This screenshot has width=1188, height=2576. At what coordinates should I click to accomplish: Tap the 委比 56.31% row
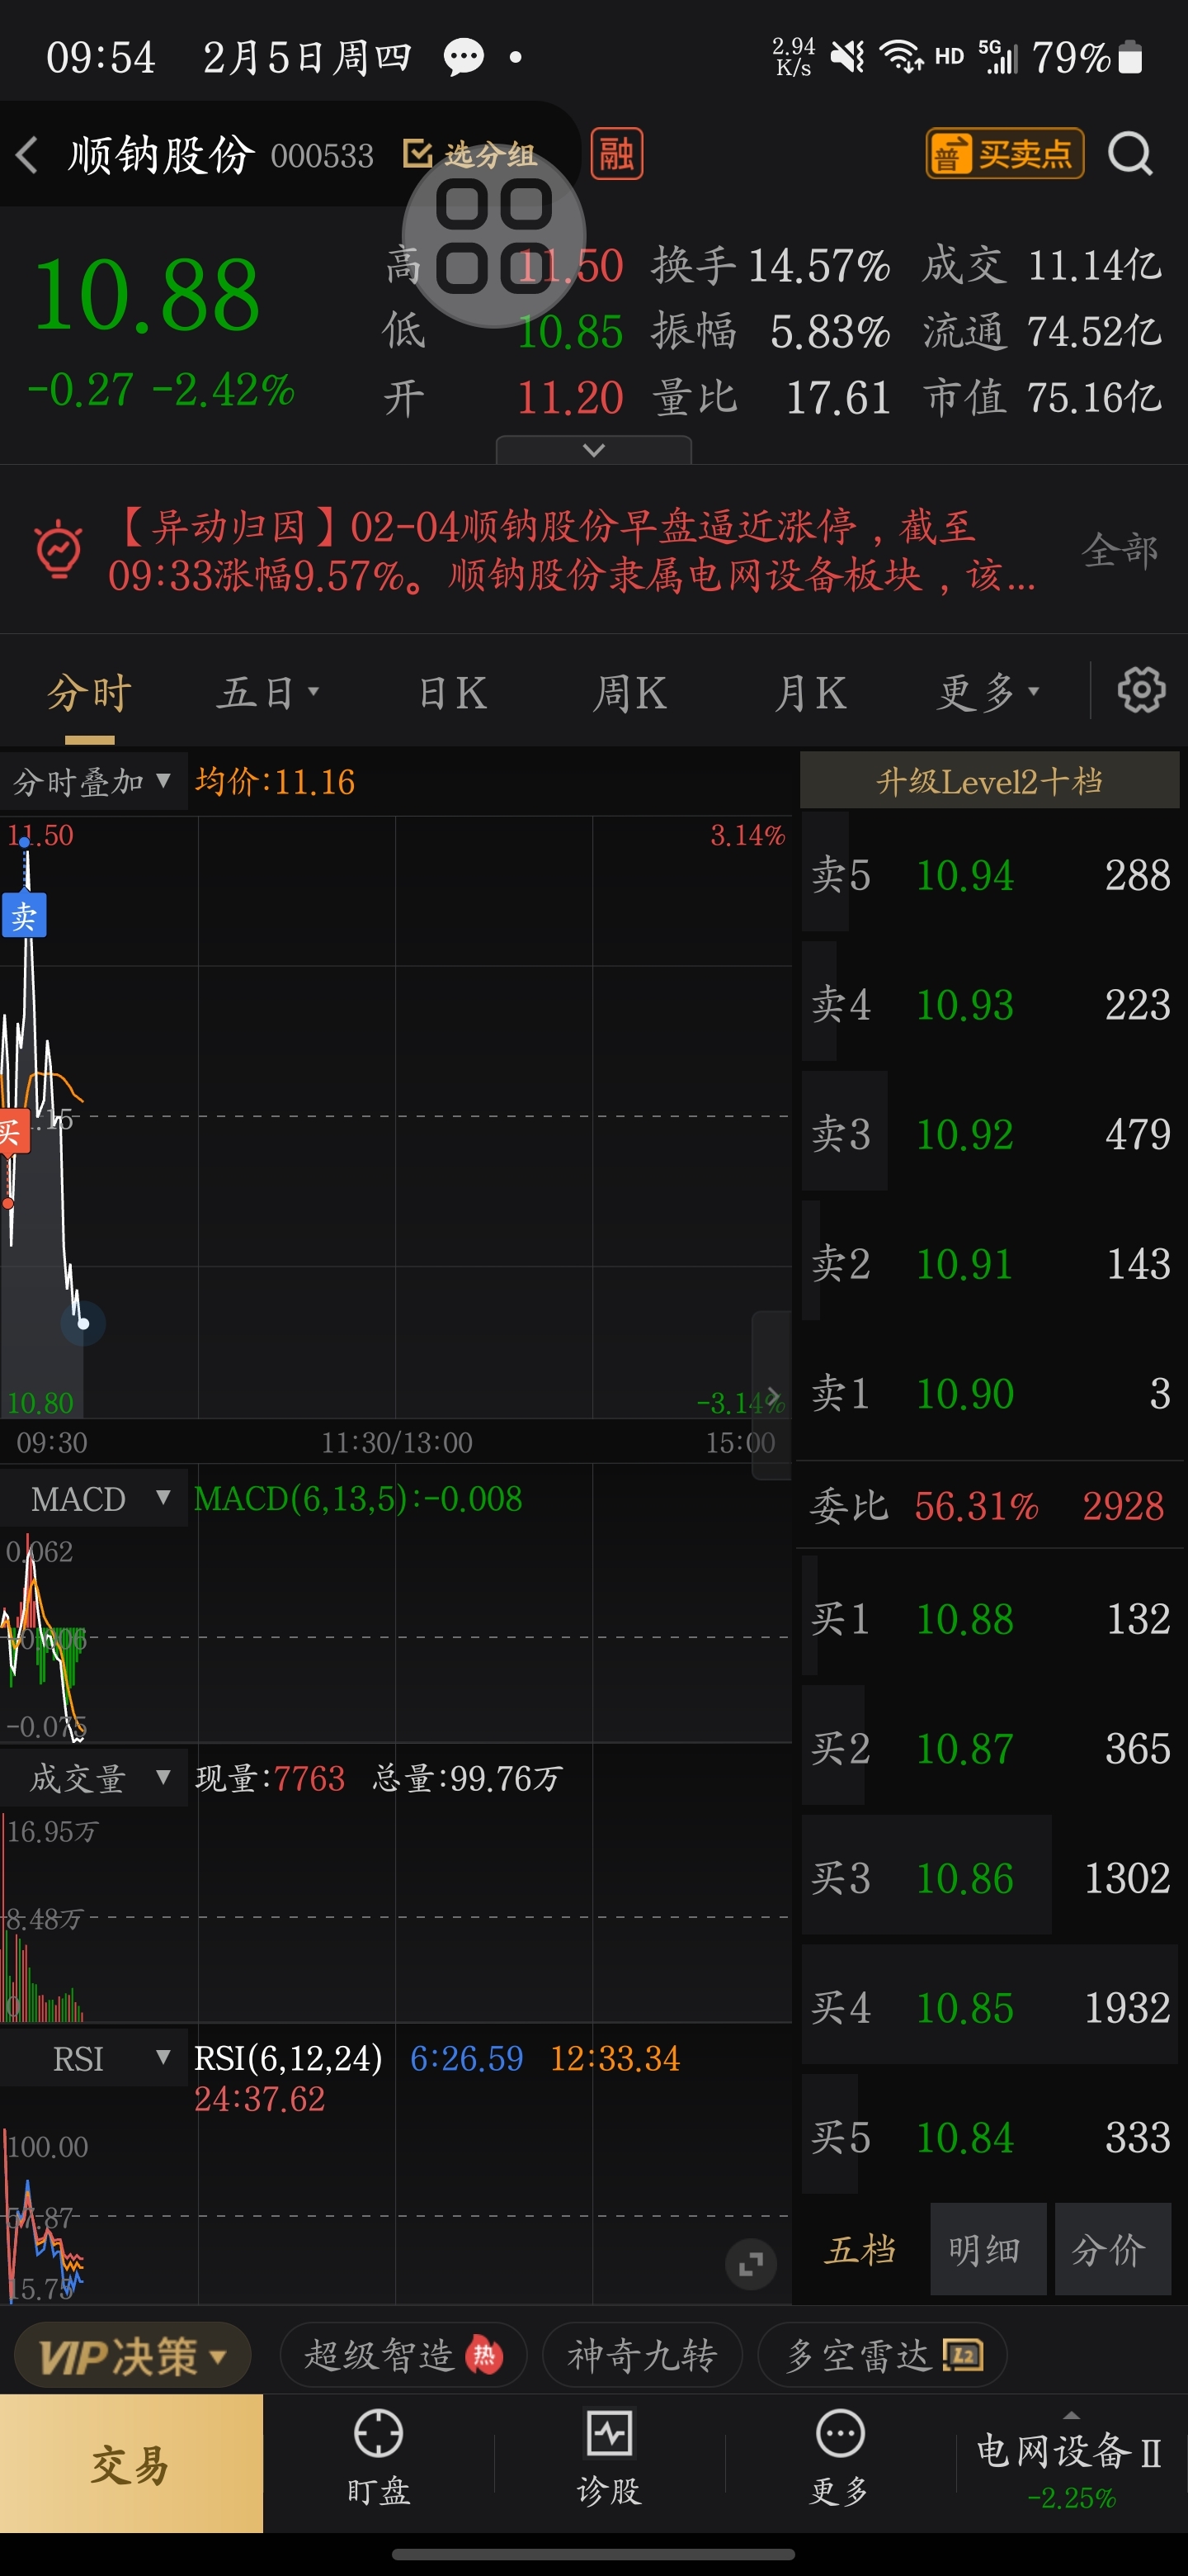(x=989, y=1506)
